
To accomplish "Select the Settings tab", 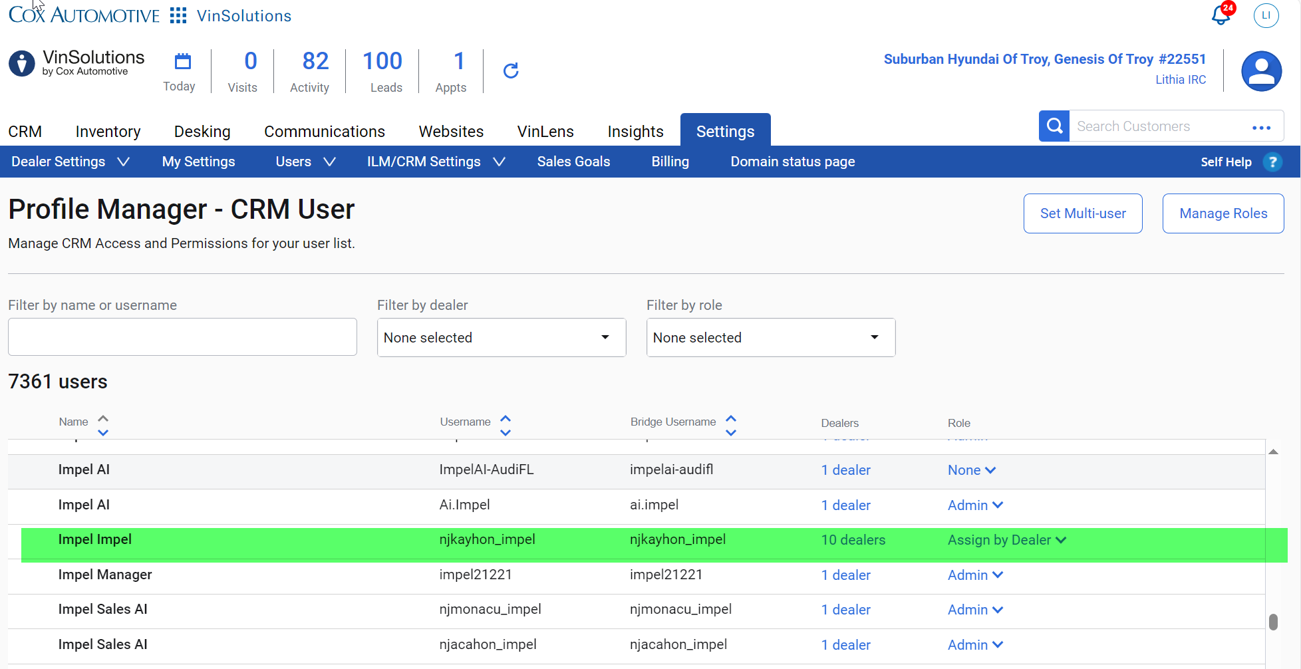I will (x=725, y=130).
